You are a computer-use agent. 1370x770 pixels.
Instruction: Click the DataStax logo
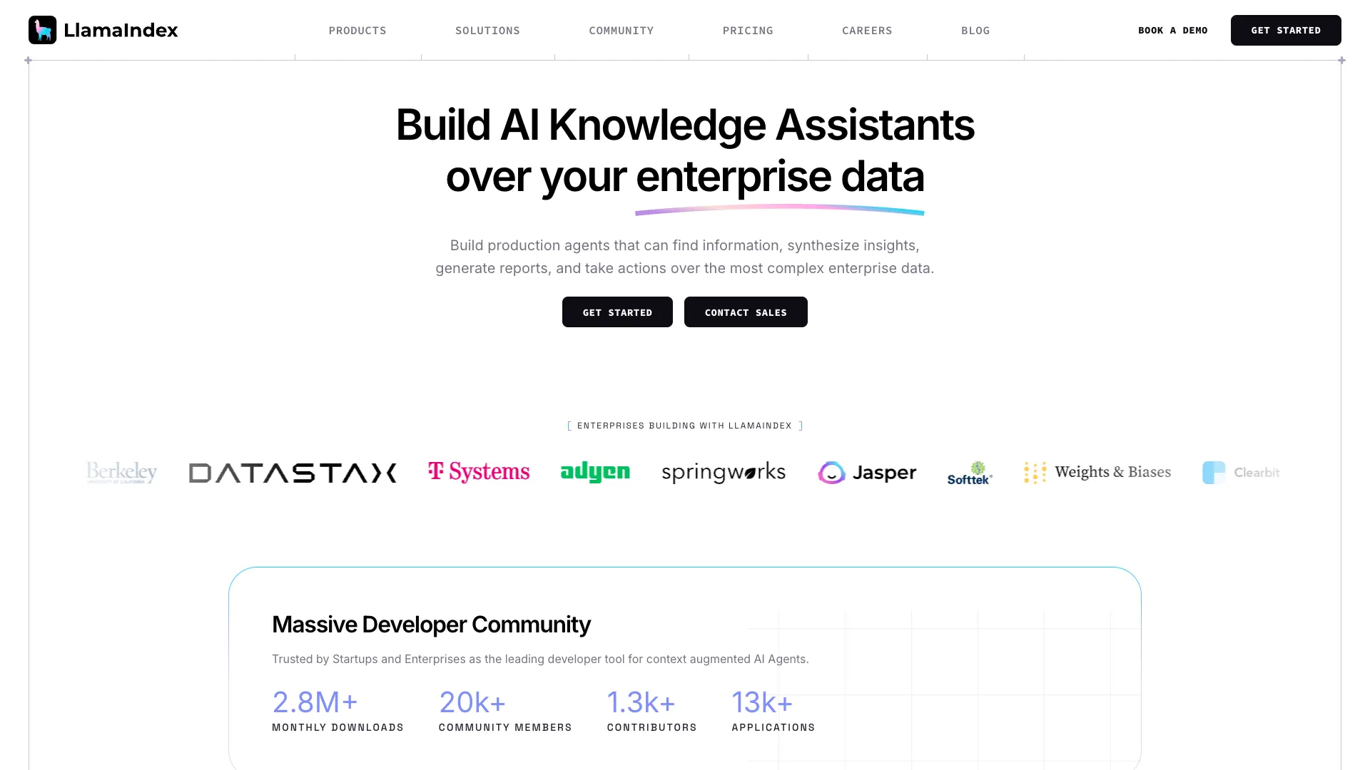293,473
